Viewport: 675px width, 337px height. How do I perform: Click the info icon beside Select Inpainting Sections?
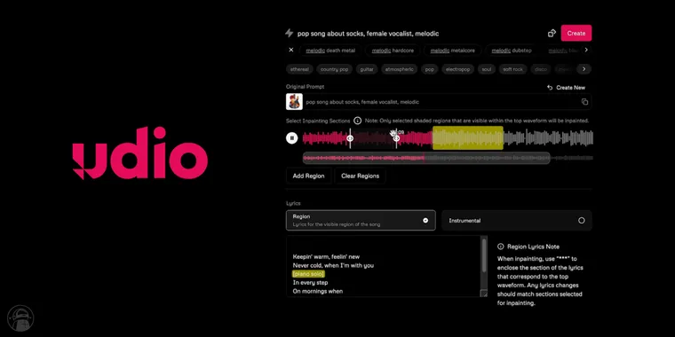(x=357, y=121)
